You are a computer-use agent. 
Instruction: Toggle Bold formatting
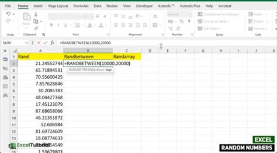pos(51,25)
